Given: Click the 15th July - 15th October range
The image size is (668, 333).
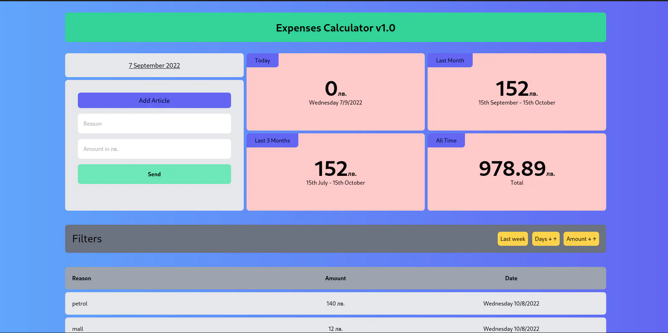Looking at the screenshot, I should click(336, 183).
